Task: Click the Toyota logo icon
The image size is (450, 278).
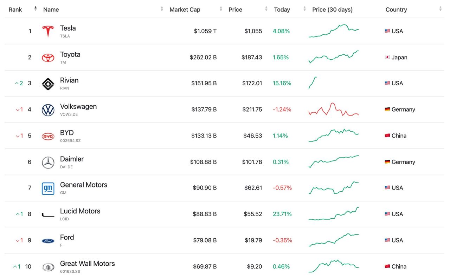Action: (x=48, y=58)
